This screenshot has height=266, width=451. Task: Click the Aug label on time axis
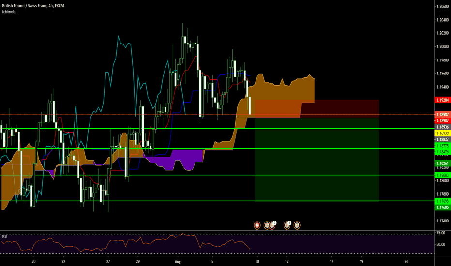pyautogui.click(x=178, y=261)
